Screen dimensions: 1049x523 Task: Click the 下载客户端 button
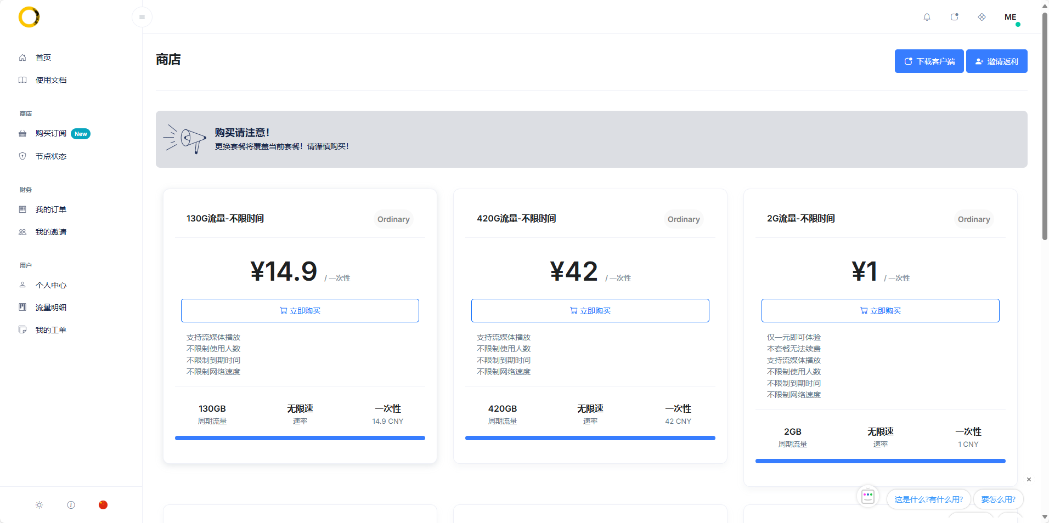coord(929,61)
